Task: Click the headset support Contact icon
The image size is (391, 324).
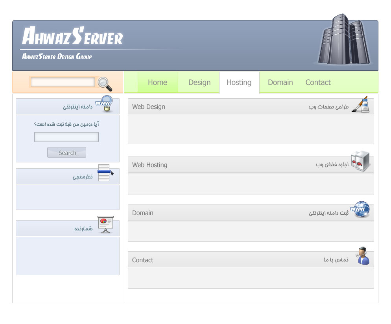Action: [x=363, y=256]
